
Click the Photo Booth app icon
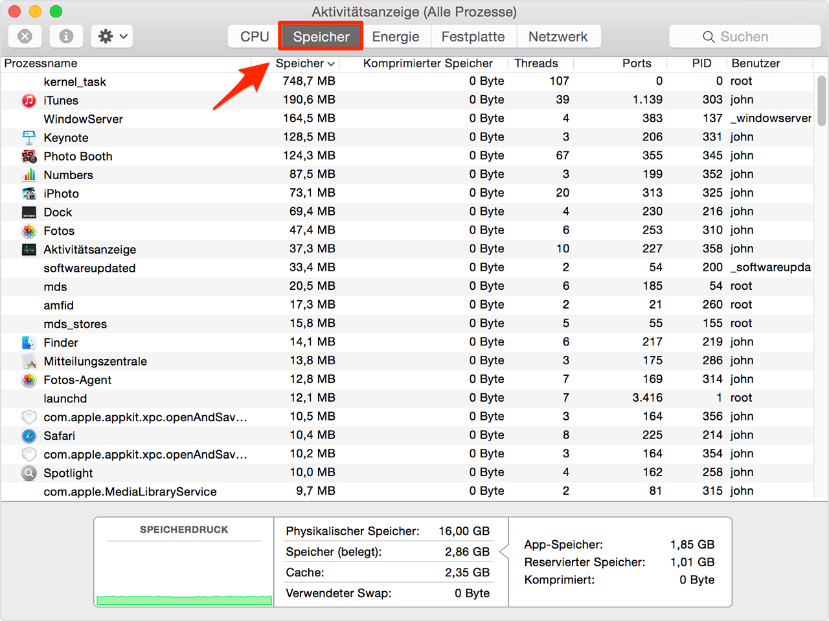[29, 157]
